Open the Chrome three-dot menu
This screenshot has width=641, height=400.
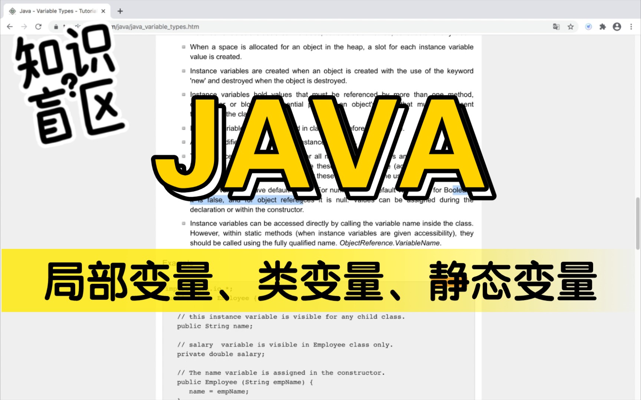631,27
